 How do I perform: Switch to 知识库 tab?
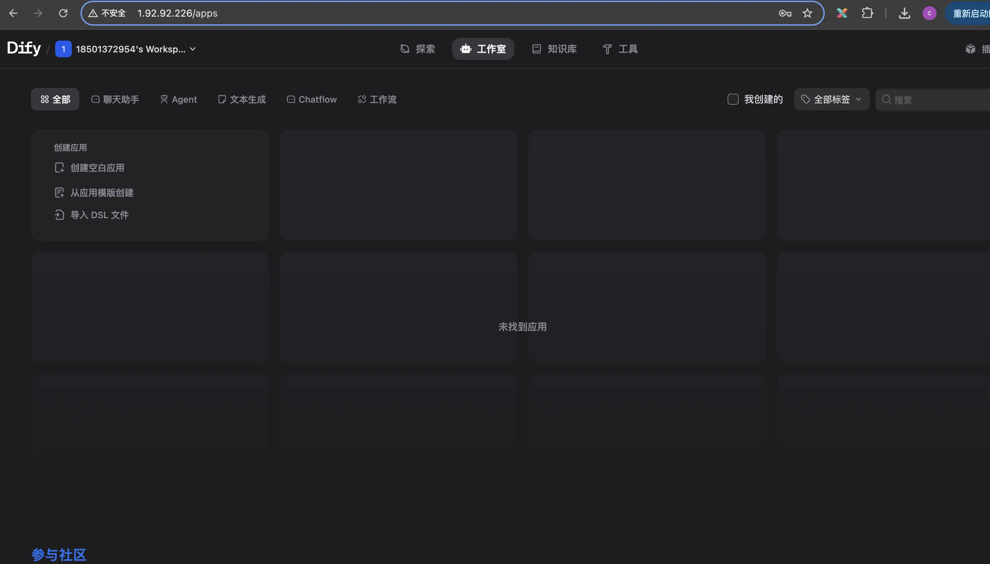(x=554, y=49)
